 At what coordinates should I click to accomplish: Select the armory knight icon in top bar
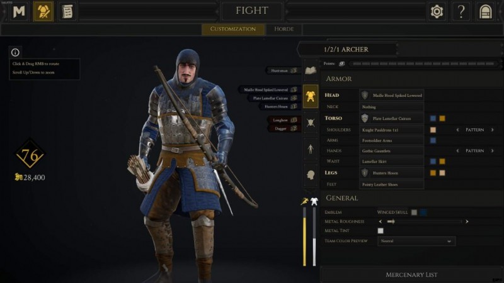click(43, 11)
